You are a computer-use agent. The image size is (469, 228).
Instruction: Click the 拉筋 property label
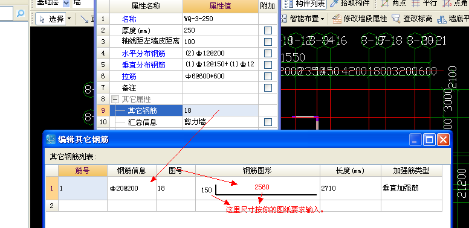[x=129, y=77]
